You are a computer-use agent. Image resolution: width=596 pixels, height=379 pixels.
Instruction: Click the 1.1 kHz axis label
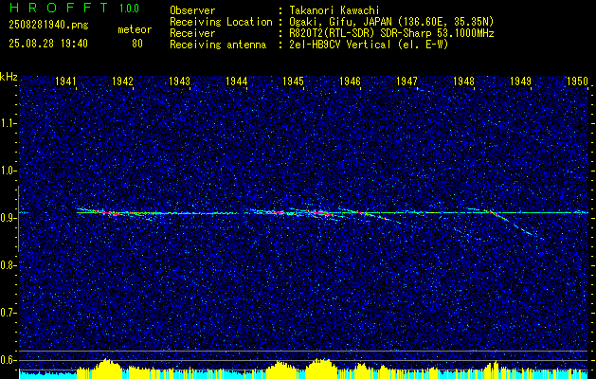click(9, 123)
